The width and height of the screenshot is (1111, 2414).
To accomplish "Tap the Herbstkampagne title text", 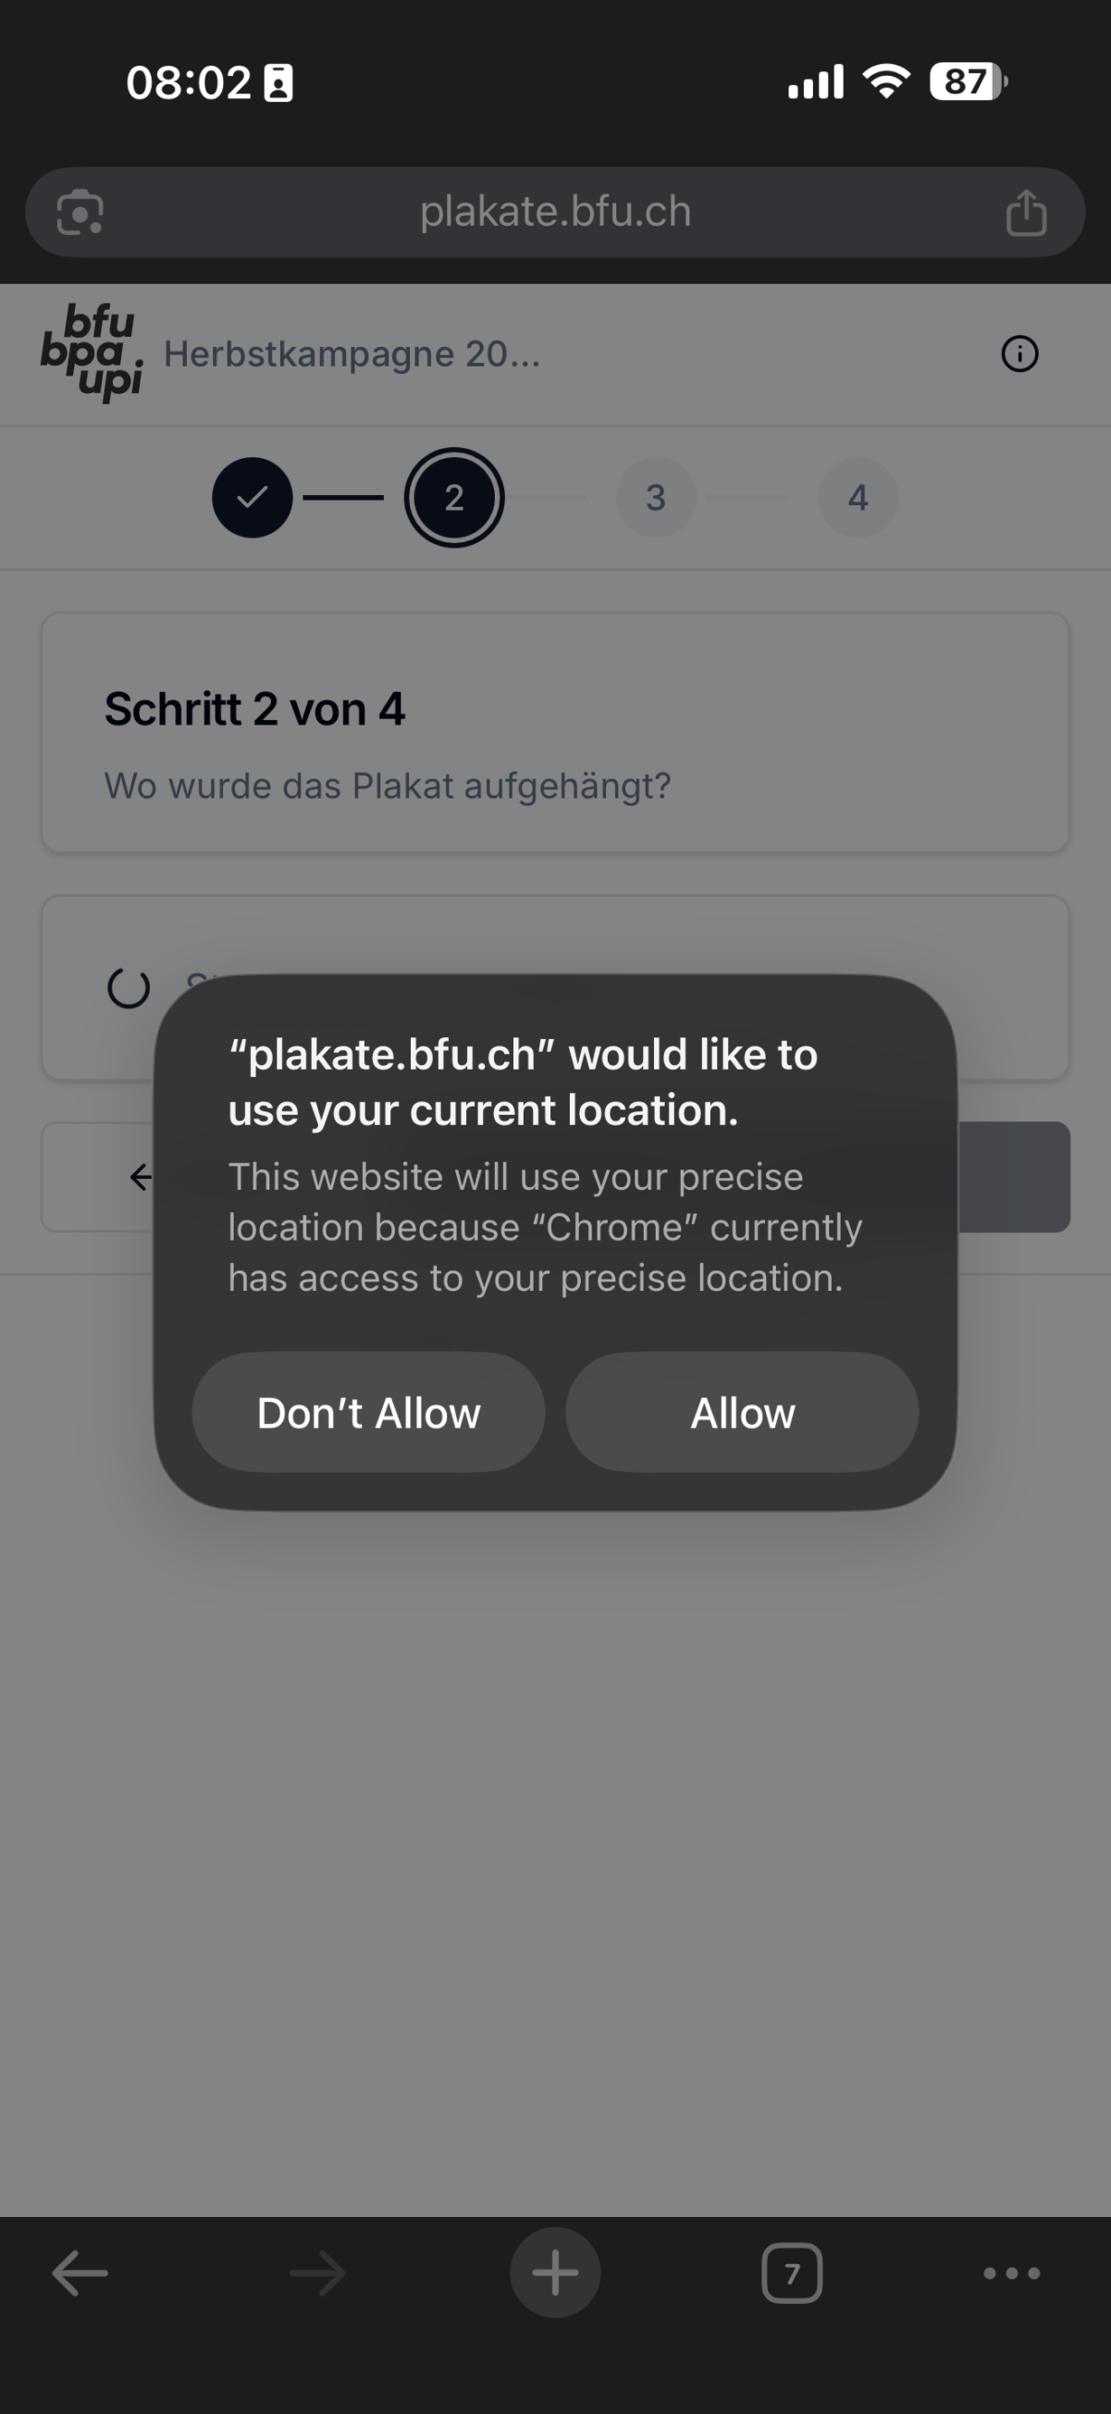I will [x=351, y=354].
